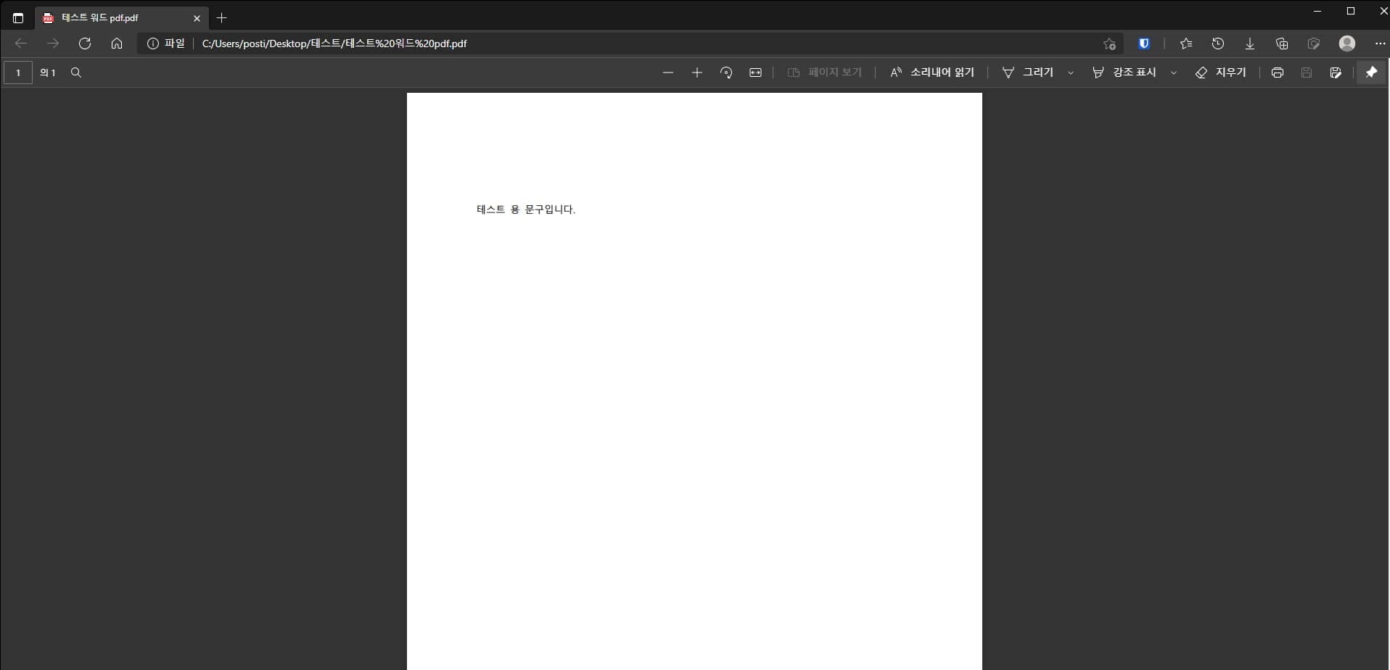
Task: Open a new browser tab
Action: (222, 18)
